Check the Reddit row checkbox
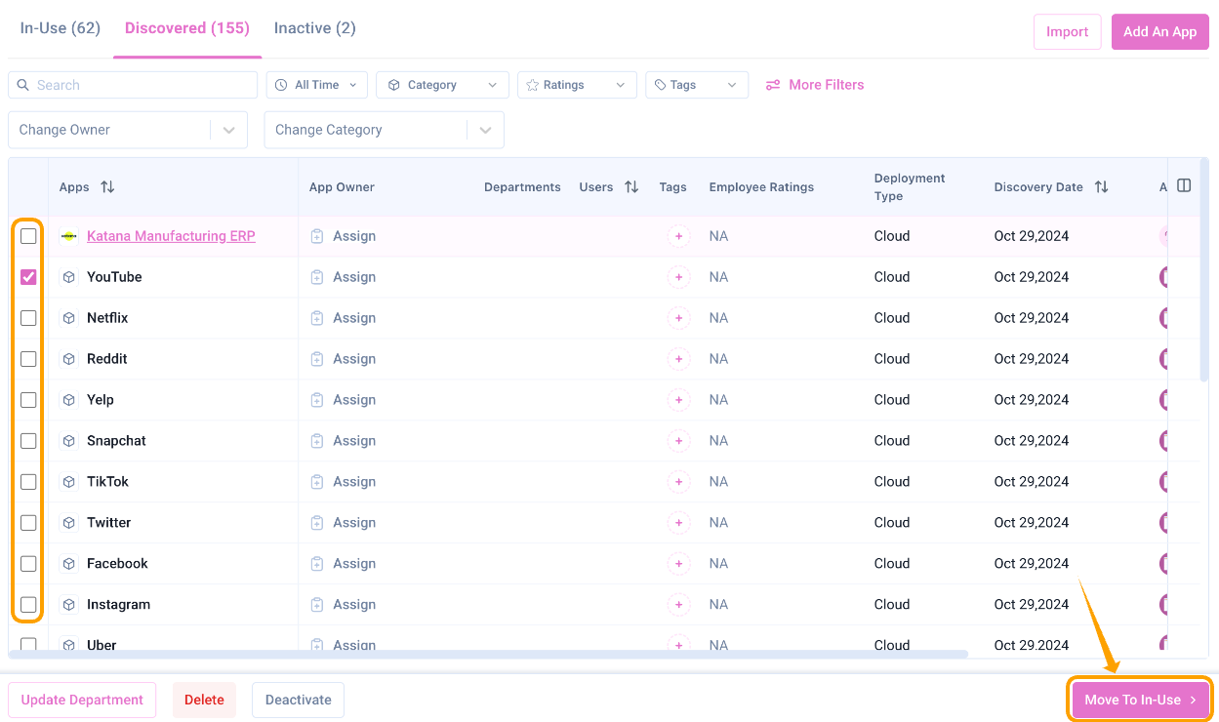The image size is (1219, 722). click(x=28, y=359)
